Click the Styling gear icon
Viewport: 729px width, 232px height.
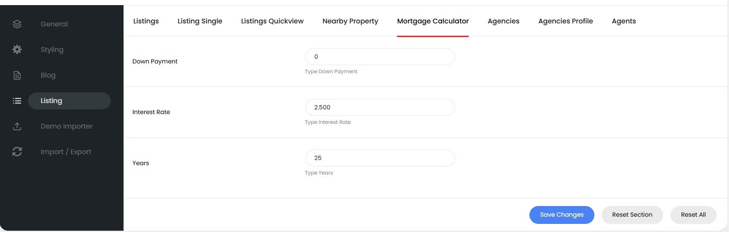17,50
